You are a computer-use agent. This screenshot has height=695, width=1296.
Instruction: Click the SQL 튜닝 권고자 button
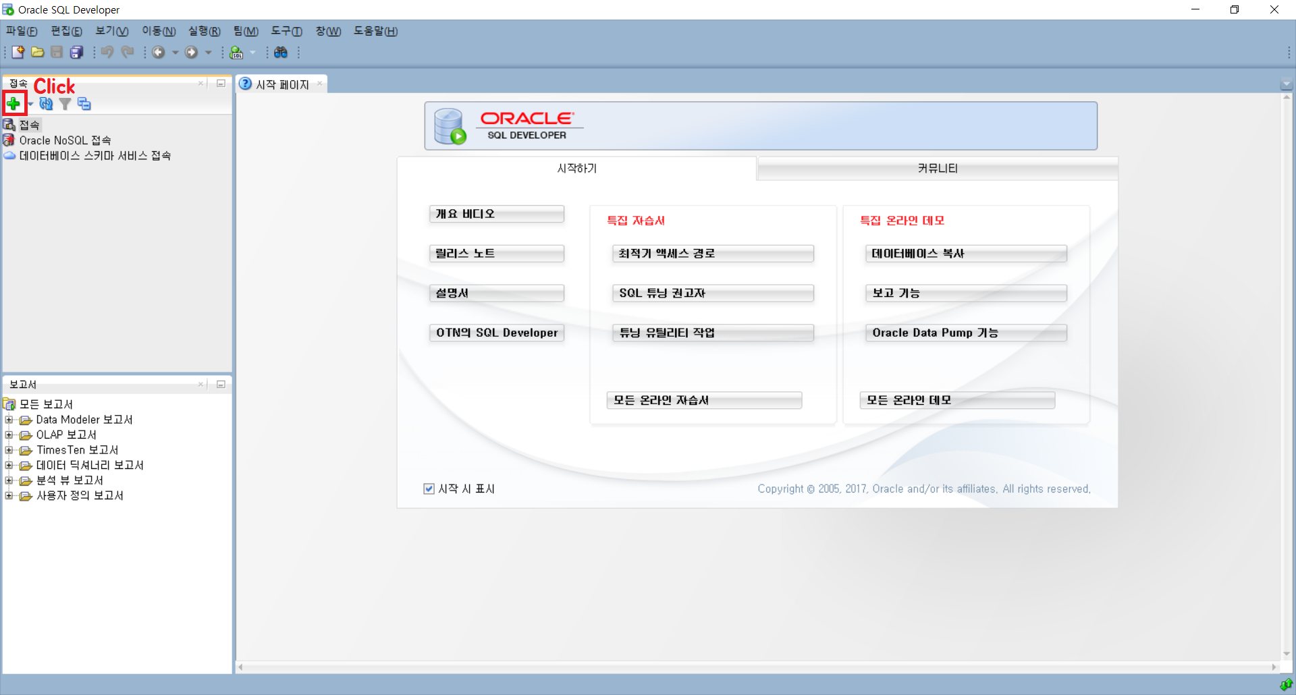713,293
